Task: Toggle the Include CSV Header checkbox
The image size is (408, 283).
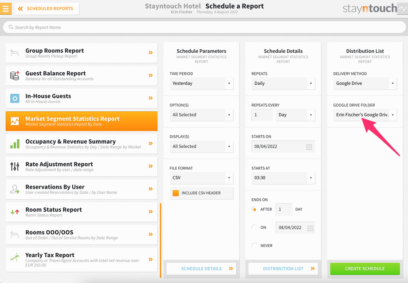Action: click(x=176, y=193)
